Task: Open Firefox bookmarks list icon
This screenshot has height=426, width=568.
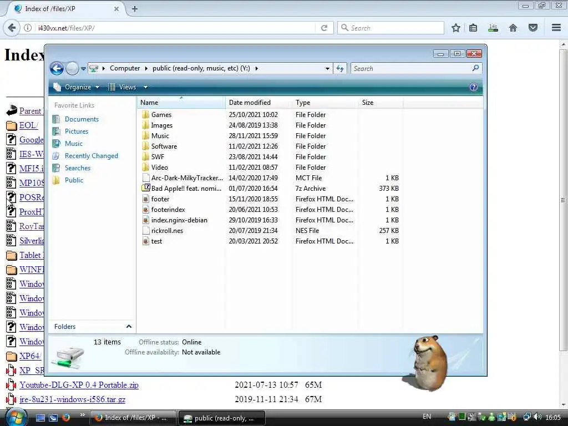Action: [x=473, y=28]
